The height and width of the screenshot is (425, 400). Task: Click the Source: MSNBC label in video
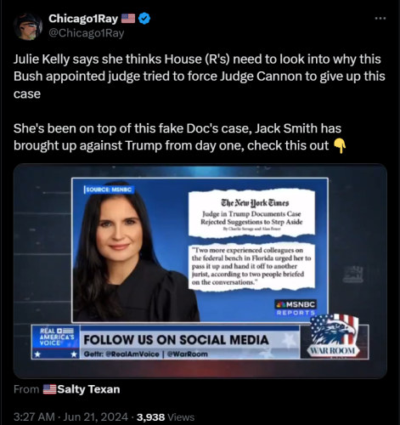click(109, 190)
